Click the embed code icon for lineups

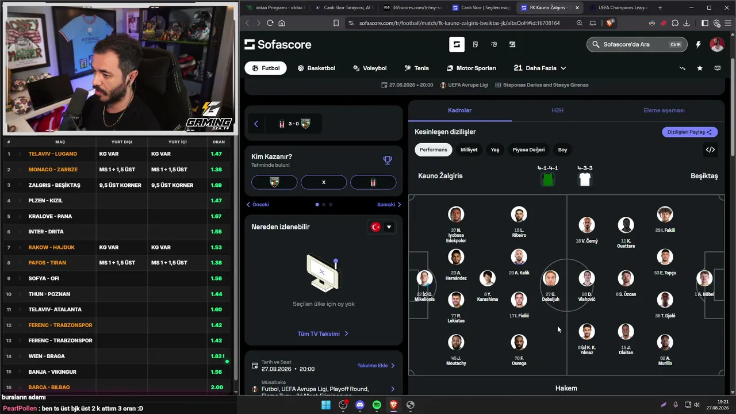[x=711, y=149]
